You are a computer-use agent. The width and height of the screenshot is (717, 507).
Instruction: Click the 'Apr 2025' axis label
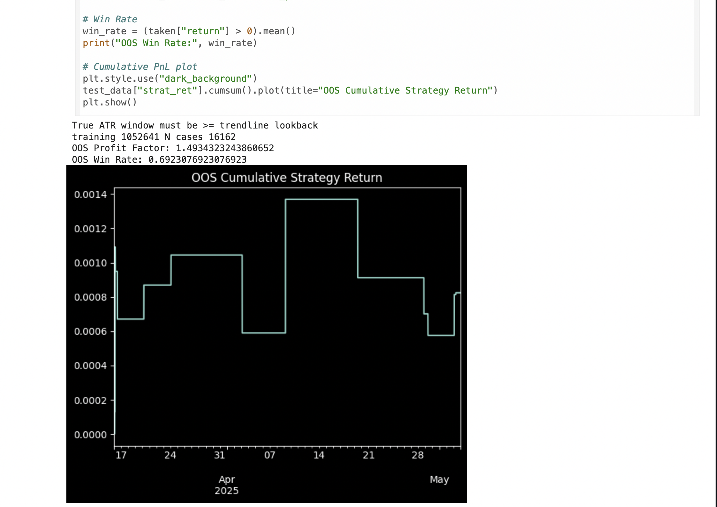coord(226,485)
